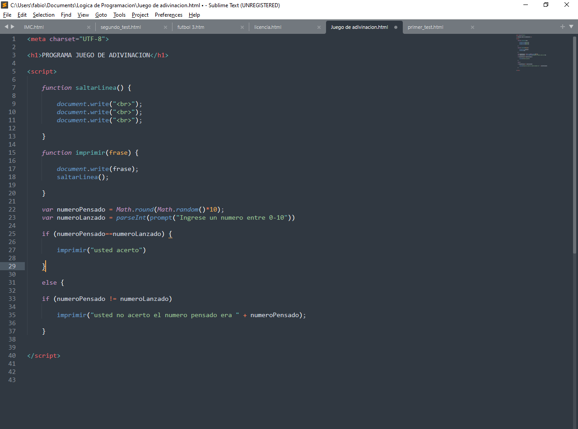Image resolution: width=578 pixels, height=429 pixels.
Task: Click the "else {" line
Action: [x=53, y=282]
